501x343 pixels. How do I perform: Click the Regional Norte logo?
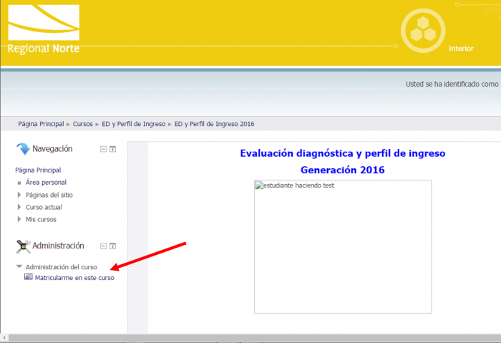44,29
